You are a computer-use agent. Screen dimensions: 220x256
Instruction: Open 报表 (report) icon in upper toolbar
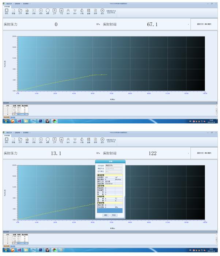95,11
